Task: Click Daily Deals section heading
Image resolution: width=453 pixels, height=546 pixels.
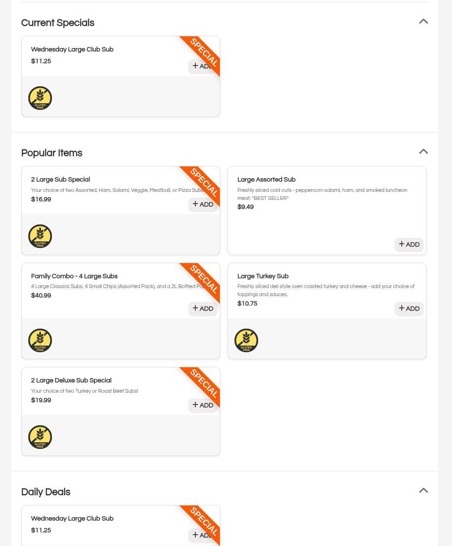Action: pyautogui.click(x=46, y=492)
